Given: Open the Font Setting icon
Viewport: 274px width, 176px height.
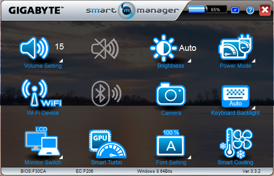Looking at the screenshot, I should [x=170, y=143].
